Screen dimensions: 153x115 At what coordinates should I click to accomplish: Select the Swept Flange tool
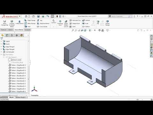point(107,23)
